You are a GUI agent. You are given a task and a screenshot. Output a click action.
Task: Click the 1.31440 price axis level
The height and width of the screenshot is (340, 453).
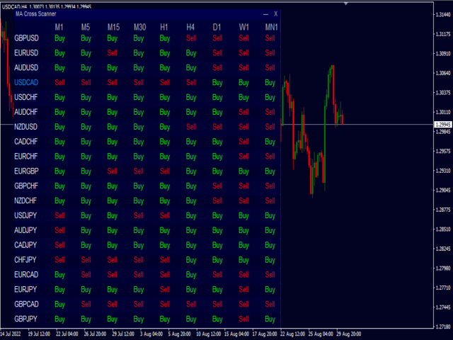(x=443, y=15)
